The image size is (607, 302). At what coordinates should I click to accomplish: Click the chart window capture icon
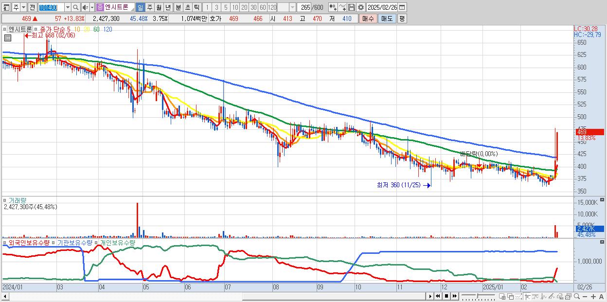pos(568,296)
